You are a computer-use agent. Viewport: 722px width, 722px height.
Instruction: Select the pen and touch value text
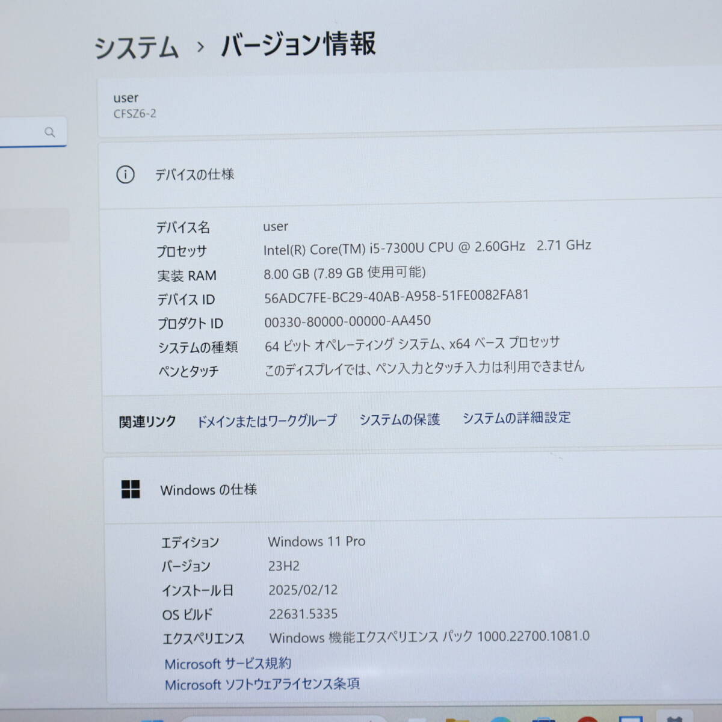[424, 368]
